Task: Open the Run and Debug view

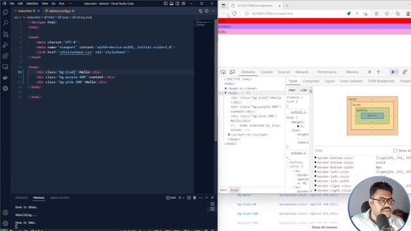Action: 5,45
